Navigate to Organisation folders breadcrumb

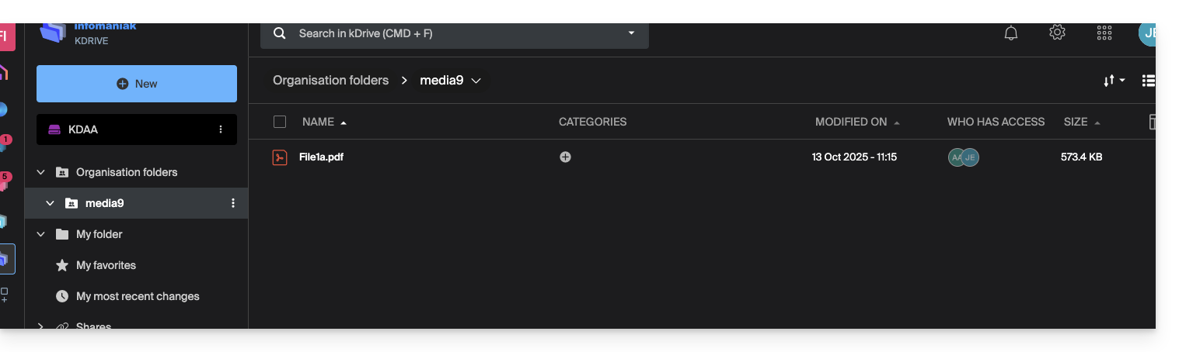coord(330,81)
